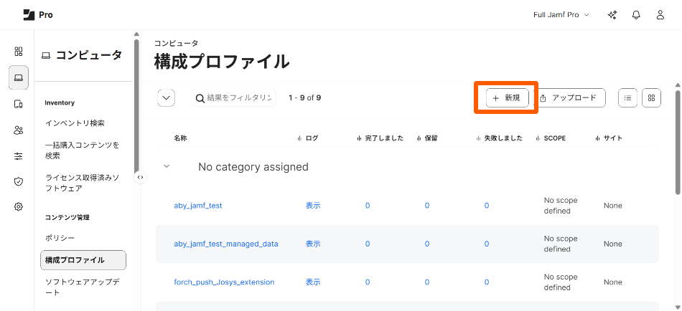Open the aby_jamf_test profile link

(x=198, y=206)
